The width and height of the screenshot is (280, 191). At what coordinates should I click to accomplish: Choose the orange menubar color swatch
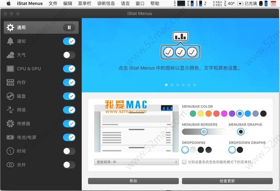[x=209, y=114]
